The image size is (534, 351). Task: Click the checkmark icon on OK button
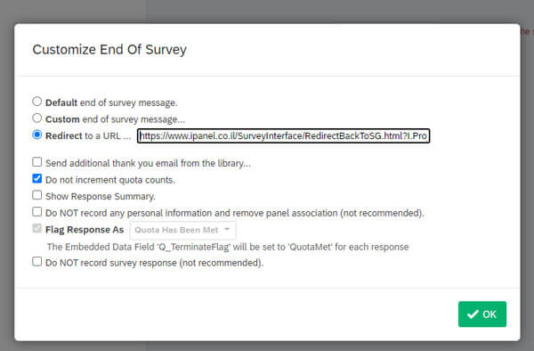point(473,314)
